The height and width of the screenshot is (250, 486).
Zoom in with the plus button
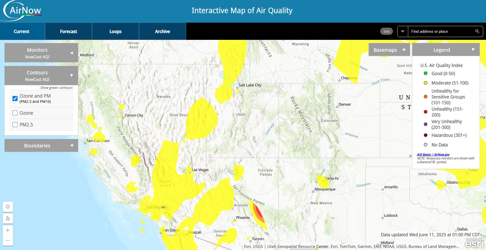pyautogui.click(x=8, y=230)
